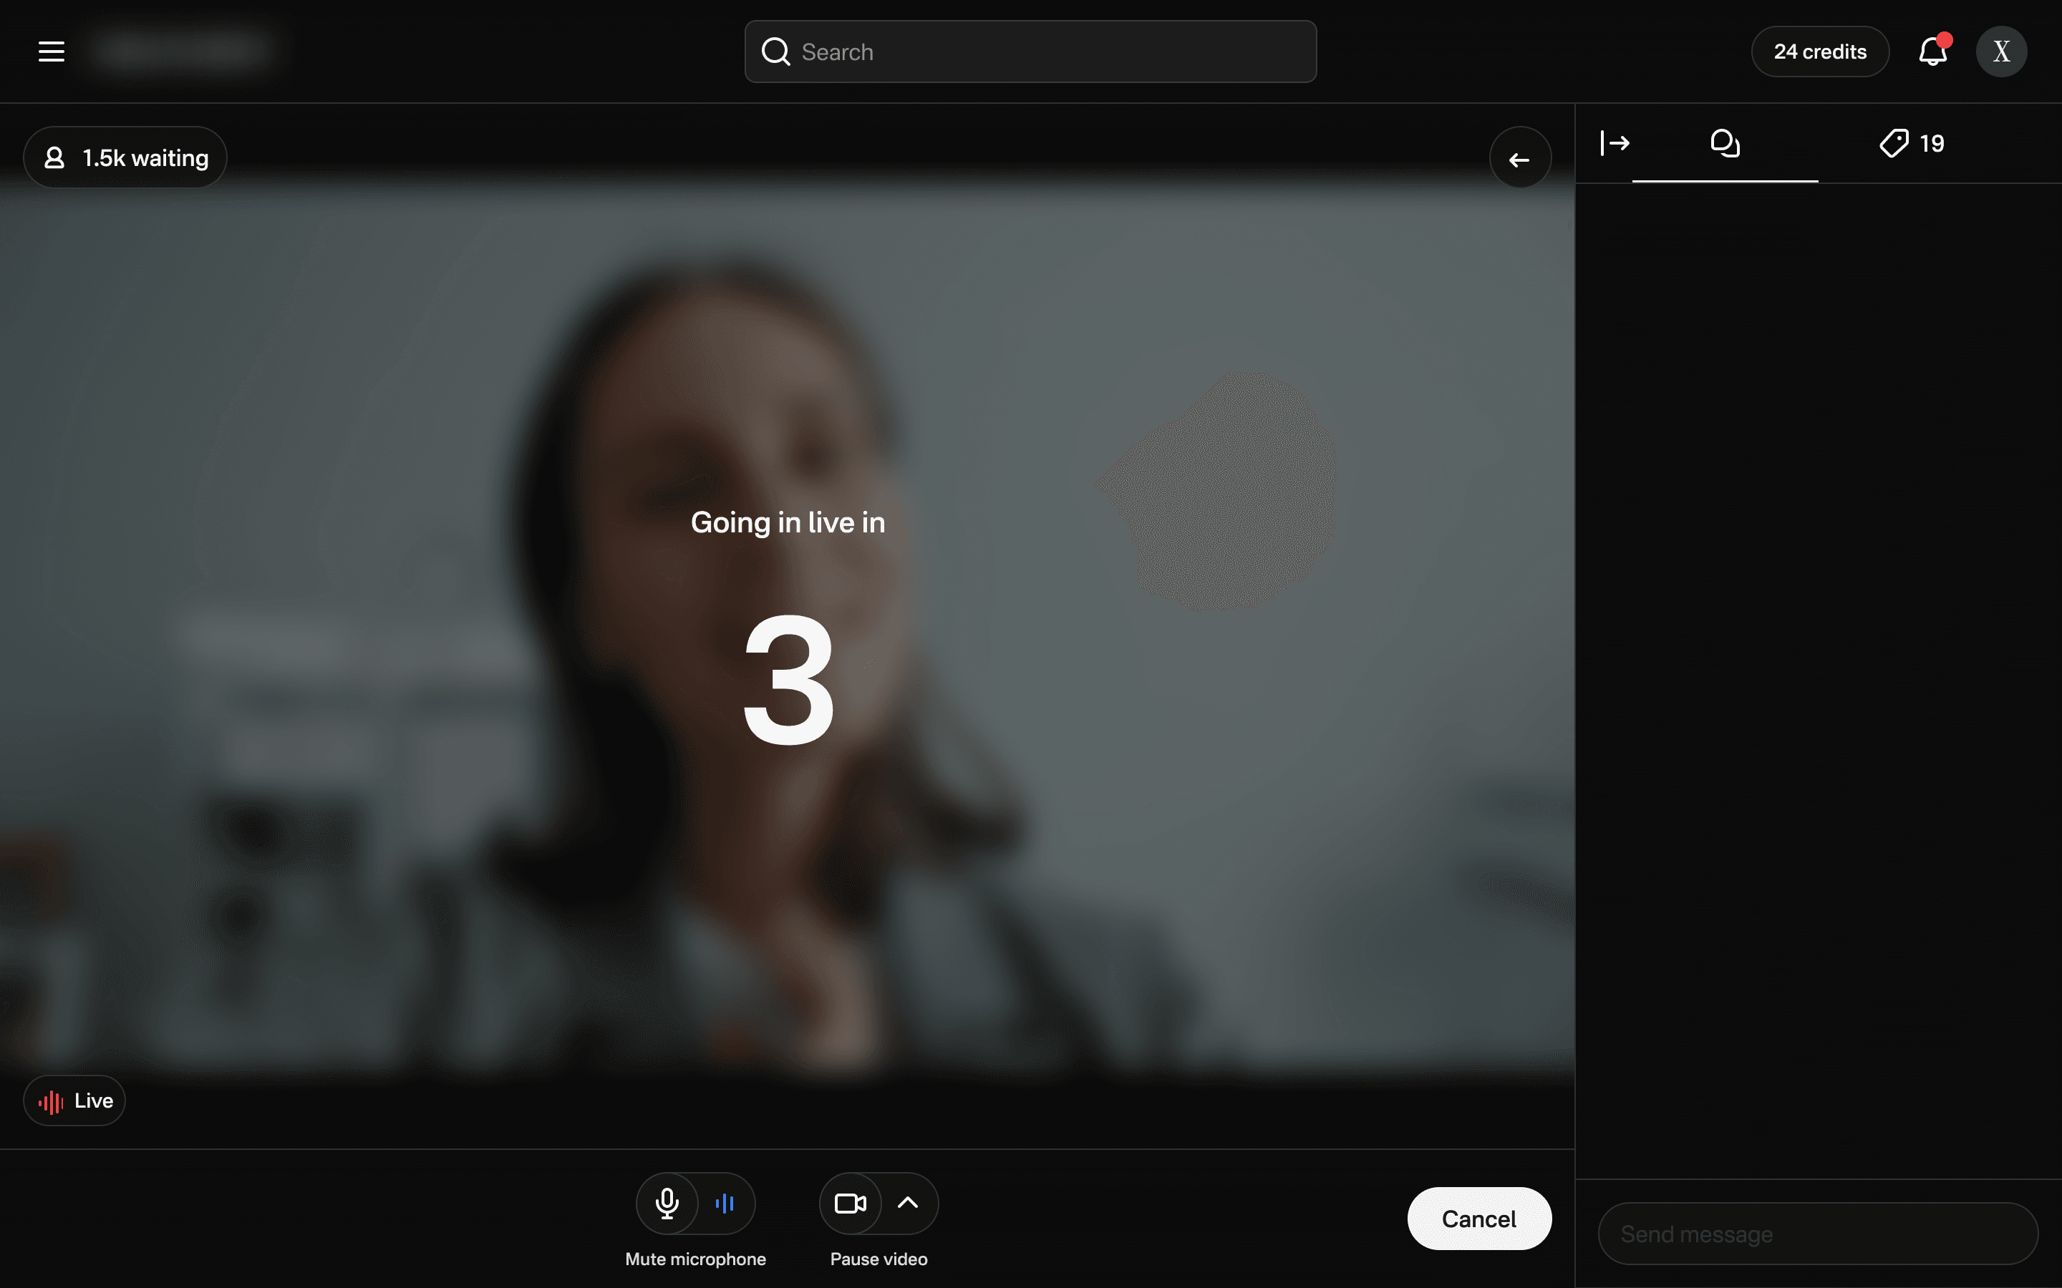Switch to the tags tab showing 19

click(x=1912, y=143)
